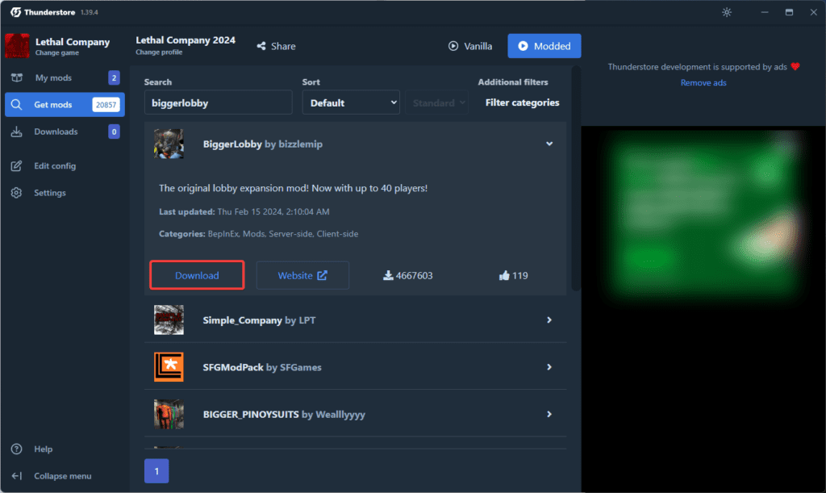This screenshot has height=493, width=826.
Task: Open the Standard sort direction dropdown
Action: click(x=436, y=102)
